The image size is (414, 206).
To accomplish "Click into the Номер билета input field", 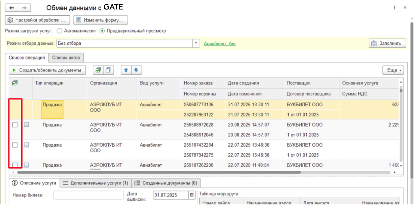I will pos(88,195).
